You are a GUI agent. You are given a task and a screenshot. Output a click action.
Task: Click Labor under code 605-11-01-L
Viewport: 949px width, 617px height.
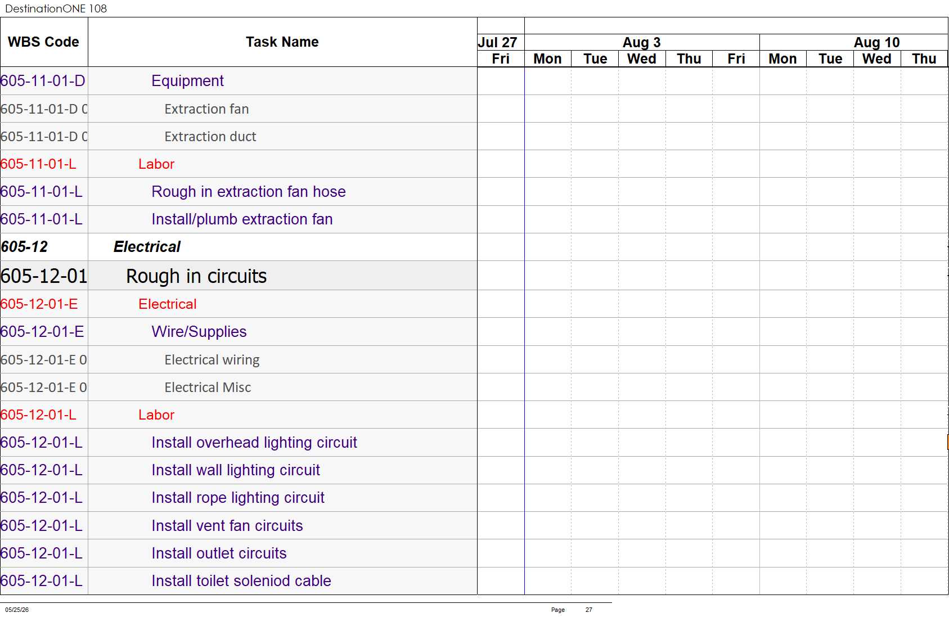pos(156,164)
